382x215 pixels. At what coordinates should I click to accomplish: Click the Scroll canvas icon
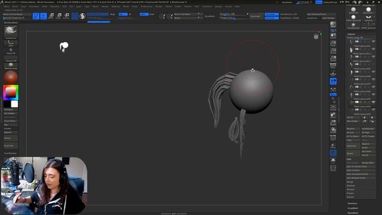coord(333,36)
